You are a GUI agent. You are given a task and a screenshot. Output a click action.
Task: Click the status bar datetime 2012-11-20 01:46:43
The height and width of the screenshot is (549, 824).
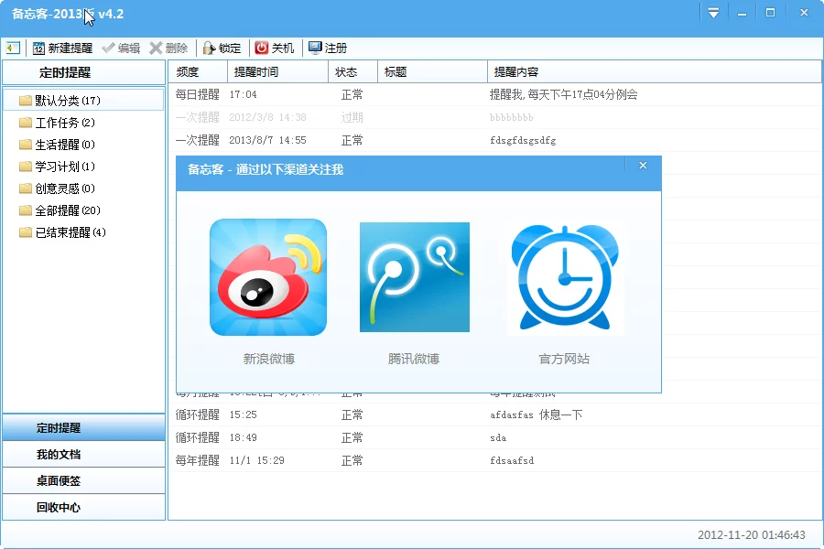point(752,534)
